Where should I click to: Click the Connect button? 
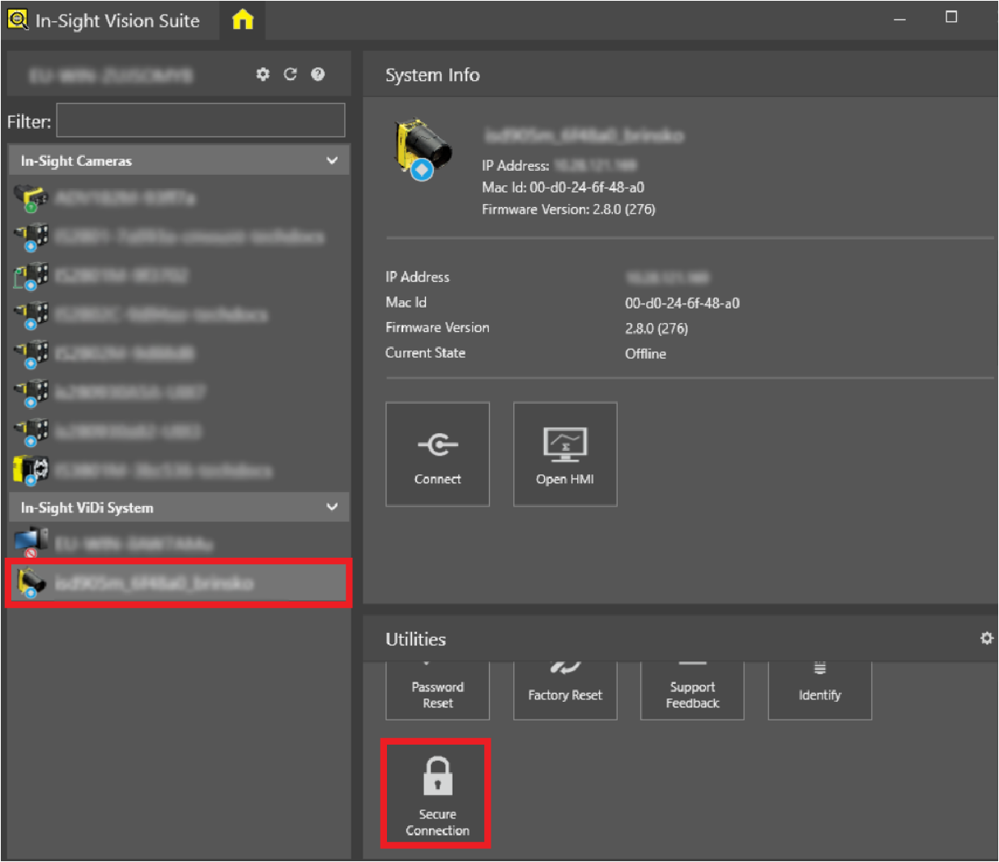pos(437,454)
